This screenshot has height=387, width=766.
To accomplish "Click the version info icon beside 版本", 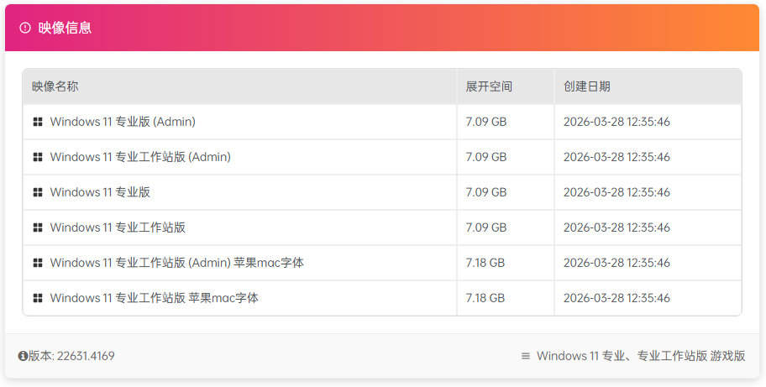I will coord(23,356).
